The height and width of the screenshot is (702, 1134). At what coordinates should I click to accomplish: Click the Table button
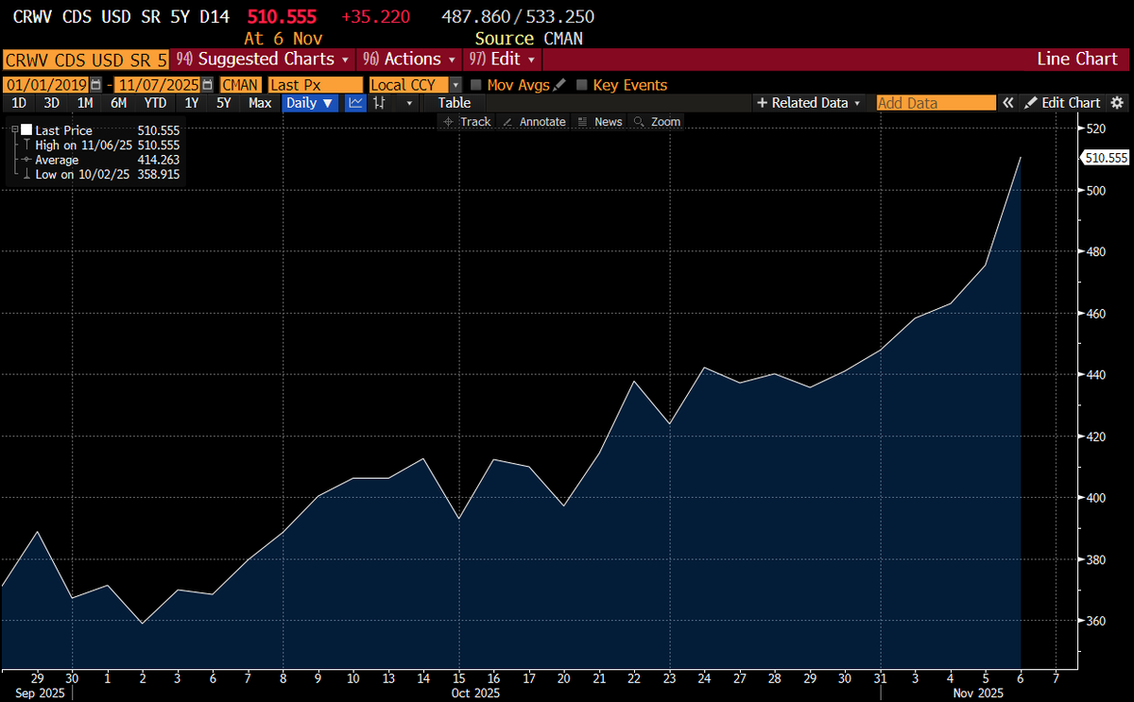tap(454, 102)
